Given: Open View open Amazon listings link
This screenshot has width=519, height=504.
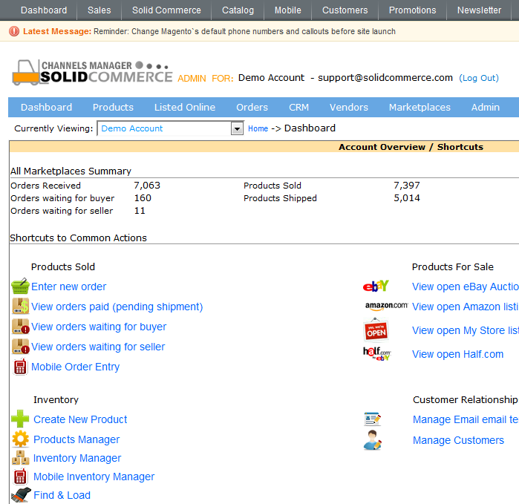Looking at the screenshot, I should click(466, 307).
